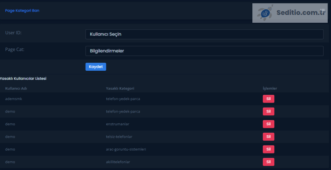Delete the arac-goruntu-sistemleri ban with Sil

(268, 149)
